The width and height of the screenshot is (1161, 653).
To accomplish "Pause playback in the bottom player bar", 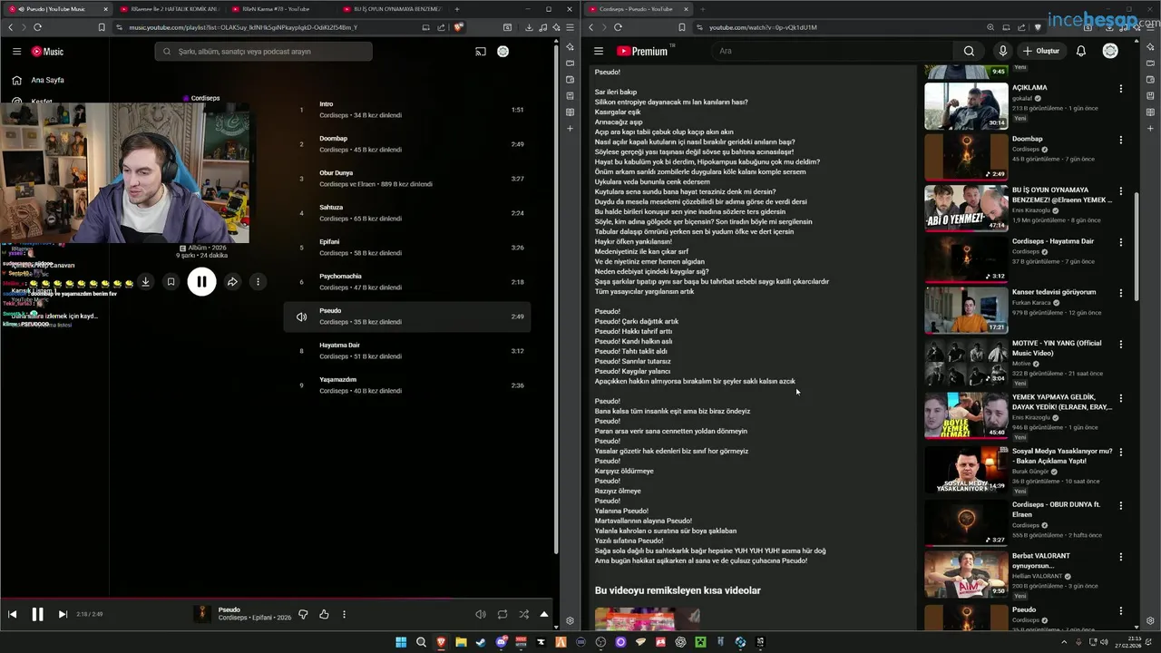I will (x=37, y=614).
